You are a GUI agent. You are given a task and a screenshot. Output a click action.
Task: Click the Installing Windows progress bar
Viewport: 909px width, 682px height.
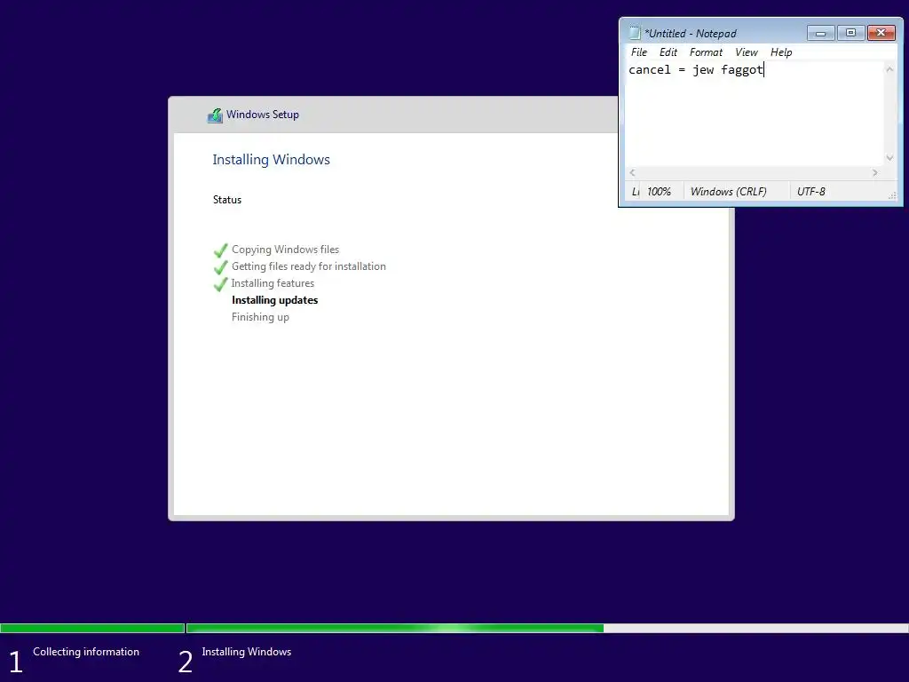coord(547,628)
